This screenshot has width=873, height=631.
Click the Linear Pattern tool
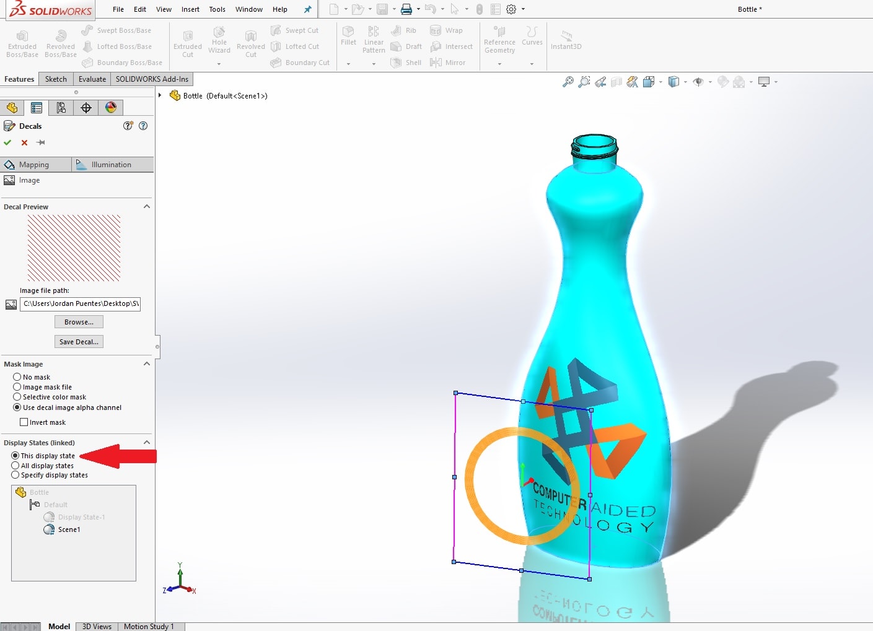click(374, 40)
